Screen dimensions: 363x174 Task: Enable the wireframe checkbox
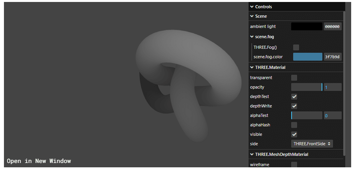[x=294, y=165]
